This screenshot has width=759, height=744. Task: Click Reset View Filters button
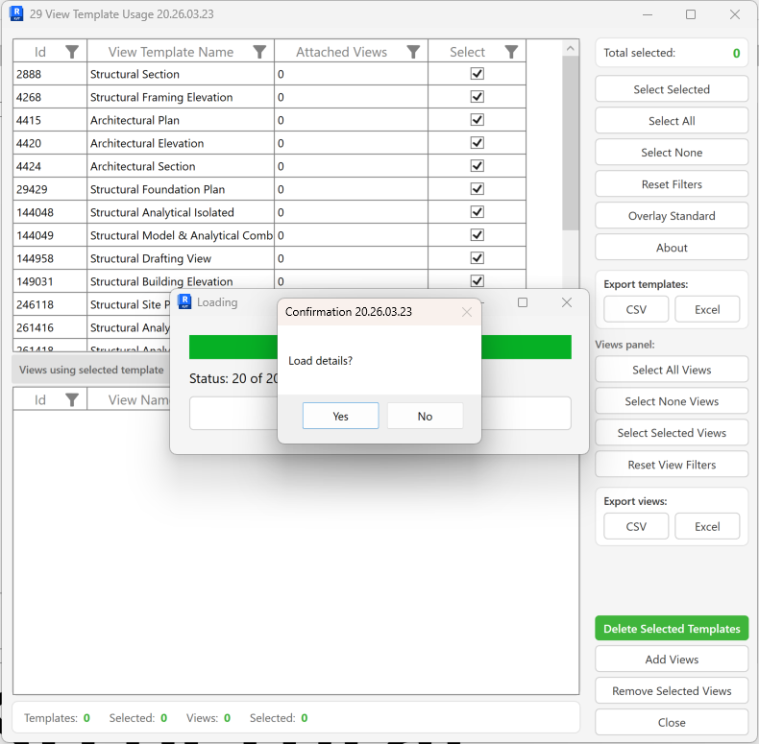672,465
